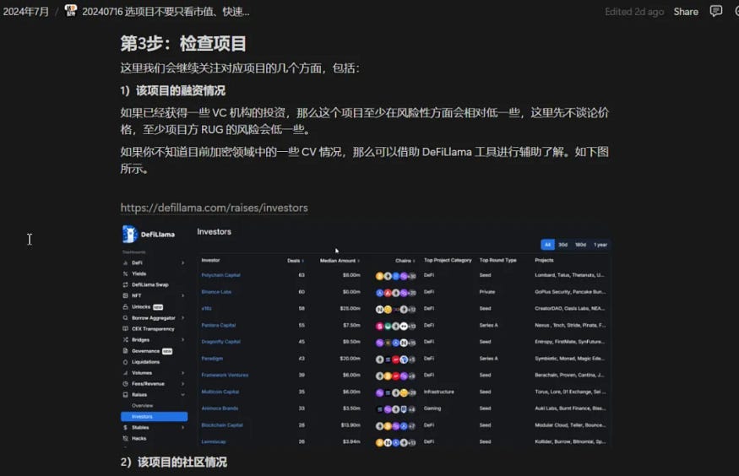Viewport: 739px width, 476px height.
Task: Open the comments icon beside Share
Action: click(x=716, y=11)
